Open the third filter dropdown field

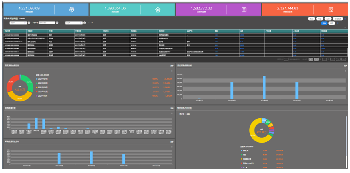tap(74, 23)
